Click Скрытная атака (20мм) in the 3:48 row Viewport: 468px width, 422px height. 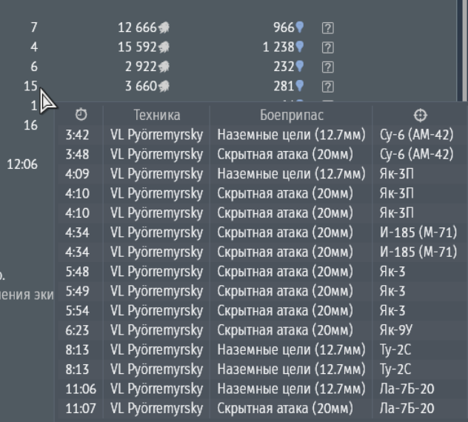pyautogui.click(x=285, y=155)
